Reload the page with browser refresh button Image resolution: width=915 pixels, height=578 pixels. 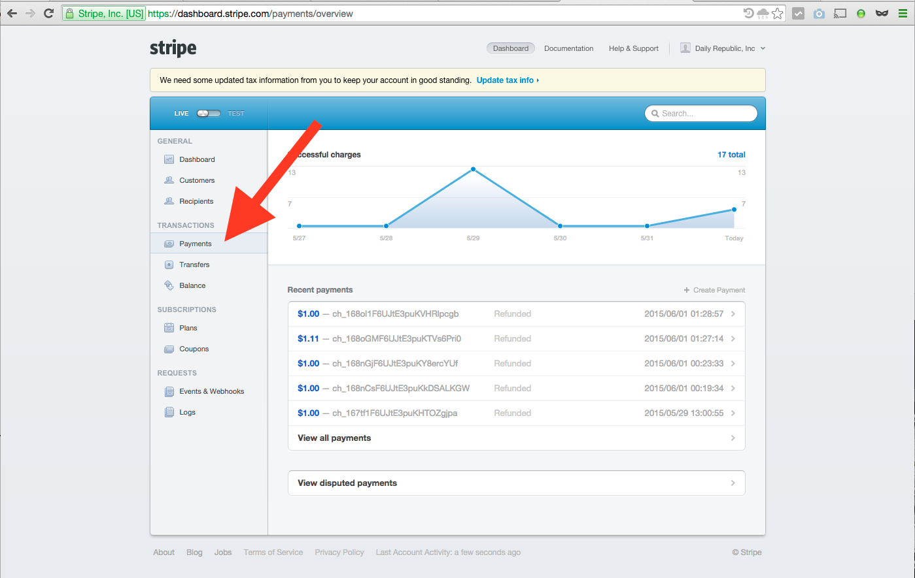click(48, 13)
